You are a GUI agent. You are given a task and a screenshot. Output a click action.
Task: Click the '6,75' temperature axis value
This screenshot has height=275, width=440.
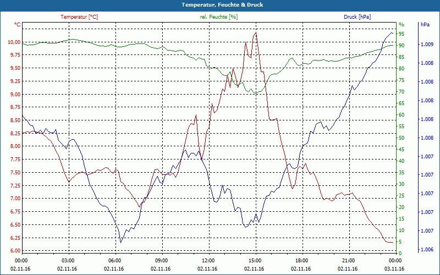coord(15,212)
